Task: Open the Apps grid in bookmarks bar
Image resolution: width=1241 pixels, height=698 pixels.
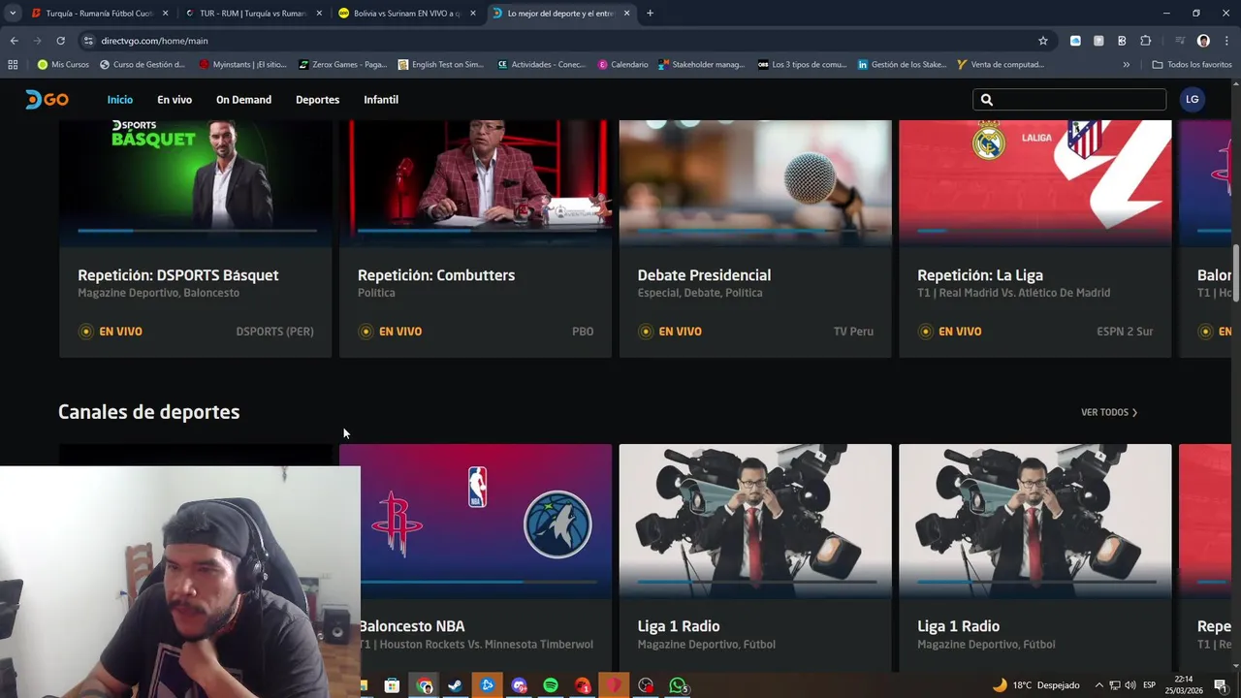Action: coord(13,65)
